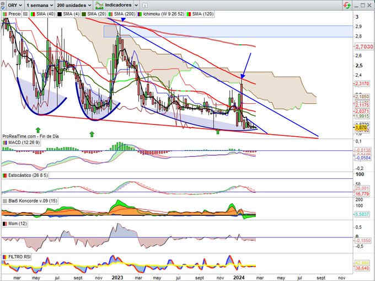Click the 2,3178 price axis label

pyautogui.click(x=362, y=83)
